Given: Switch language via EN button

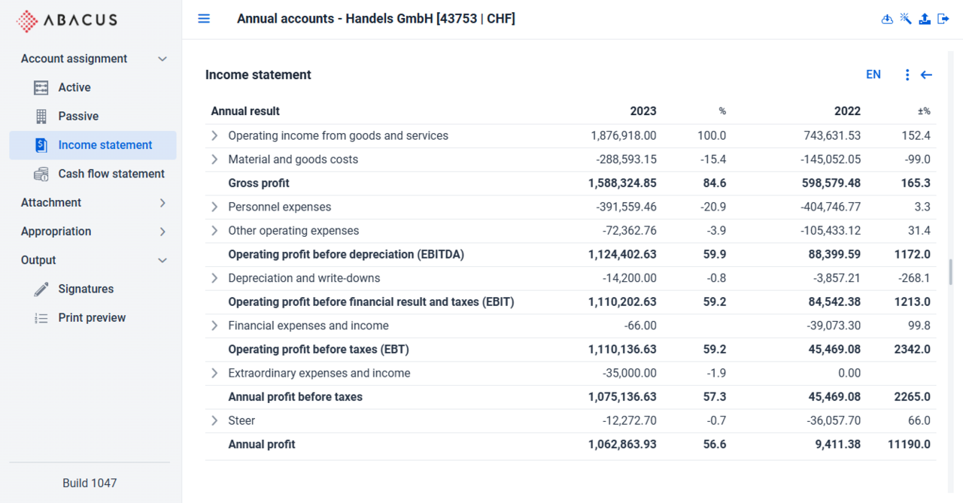Looking at the screenshot, I should pyautogui.click(x=873, y=75).
